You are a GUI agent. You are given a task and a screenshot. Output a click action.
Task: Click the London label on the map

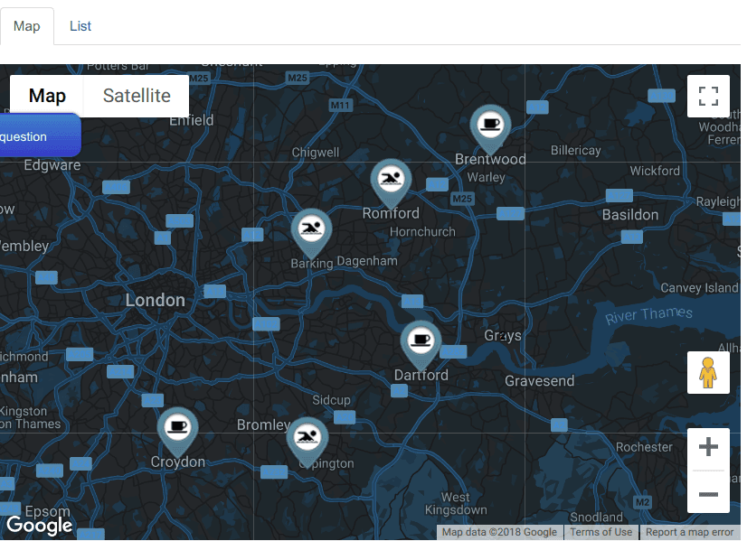tap(156, 300)
